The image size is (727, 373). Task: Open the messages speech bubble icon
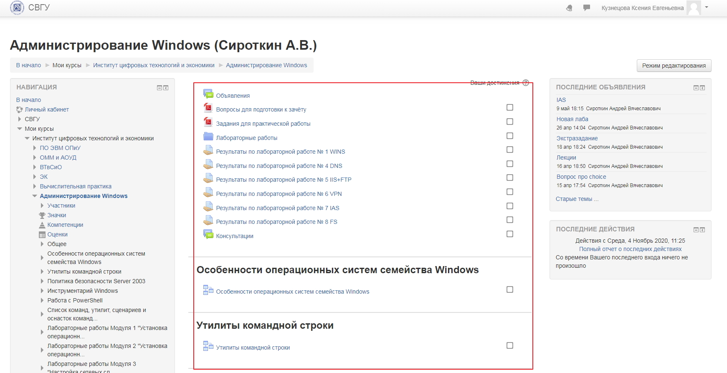(587, 8)
